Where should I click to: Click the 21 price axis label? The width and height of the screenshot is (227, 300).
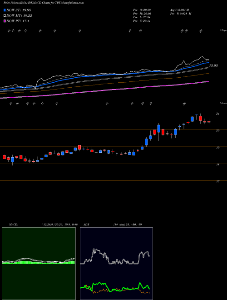[217, 114]
